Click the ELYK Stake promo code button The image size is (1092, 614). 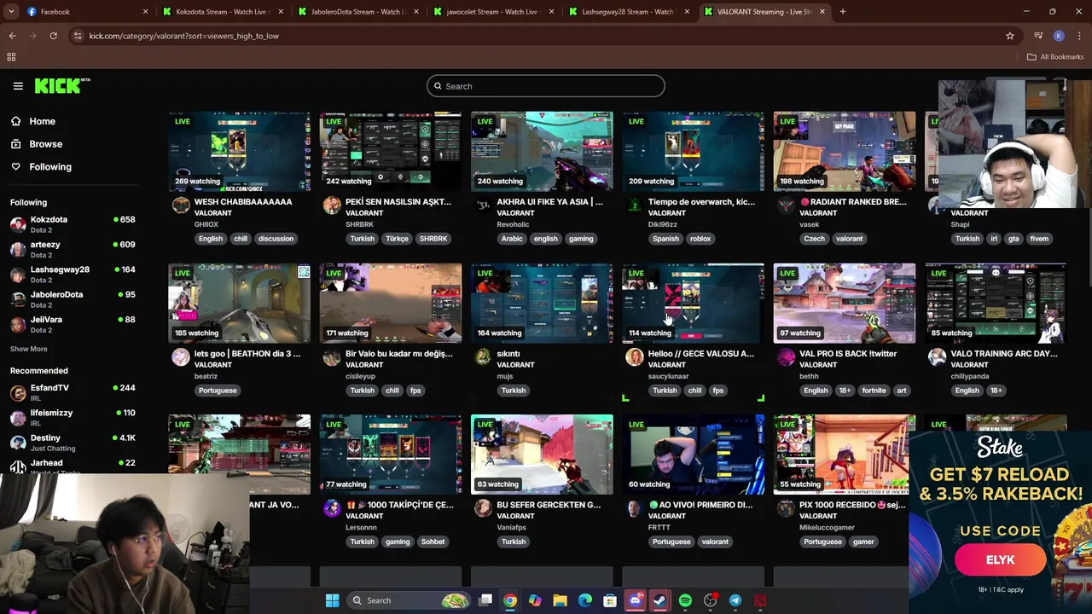click(1000, 560)
